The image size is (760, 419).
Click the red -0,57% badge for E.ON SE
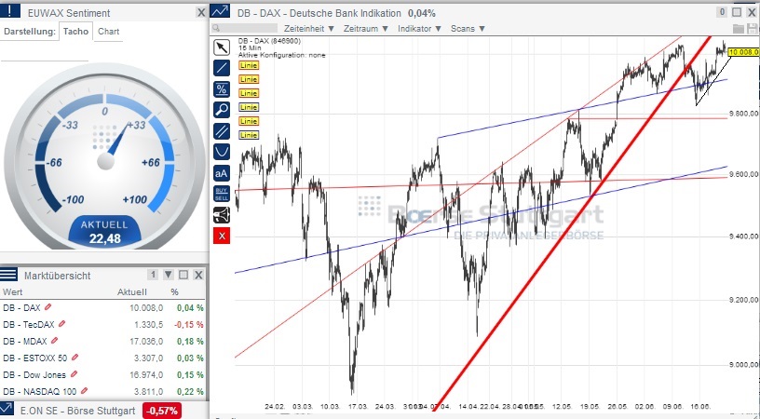pyautogui.click(x=162, y=411)
